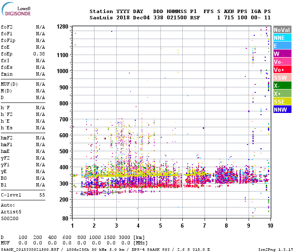Click the MUF(D) parameter label
294x252 pixels.
click(9, 84)
